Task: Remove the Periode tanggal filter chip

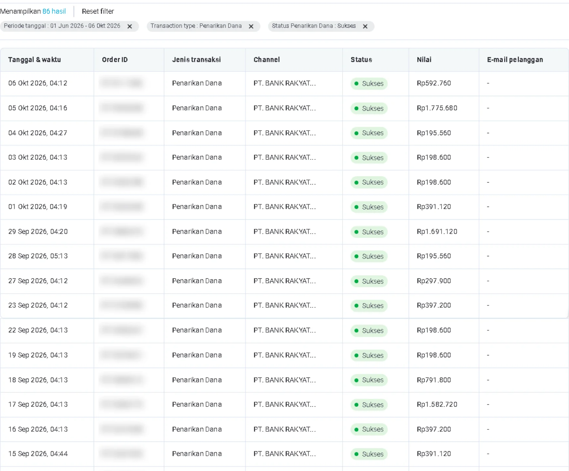Action: coord(130,26)
